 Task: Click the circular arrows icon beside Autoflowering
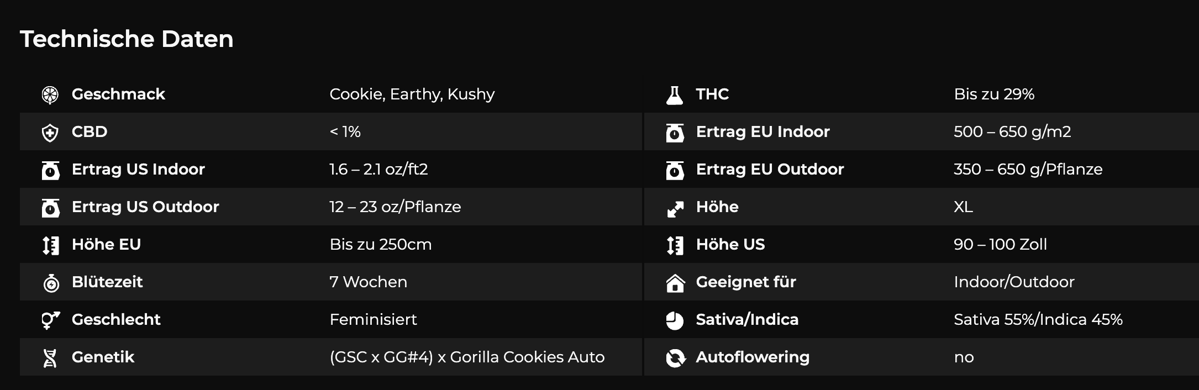point(675,358)
